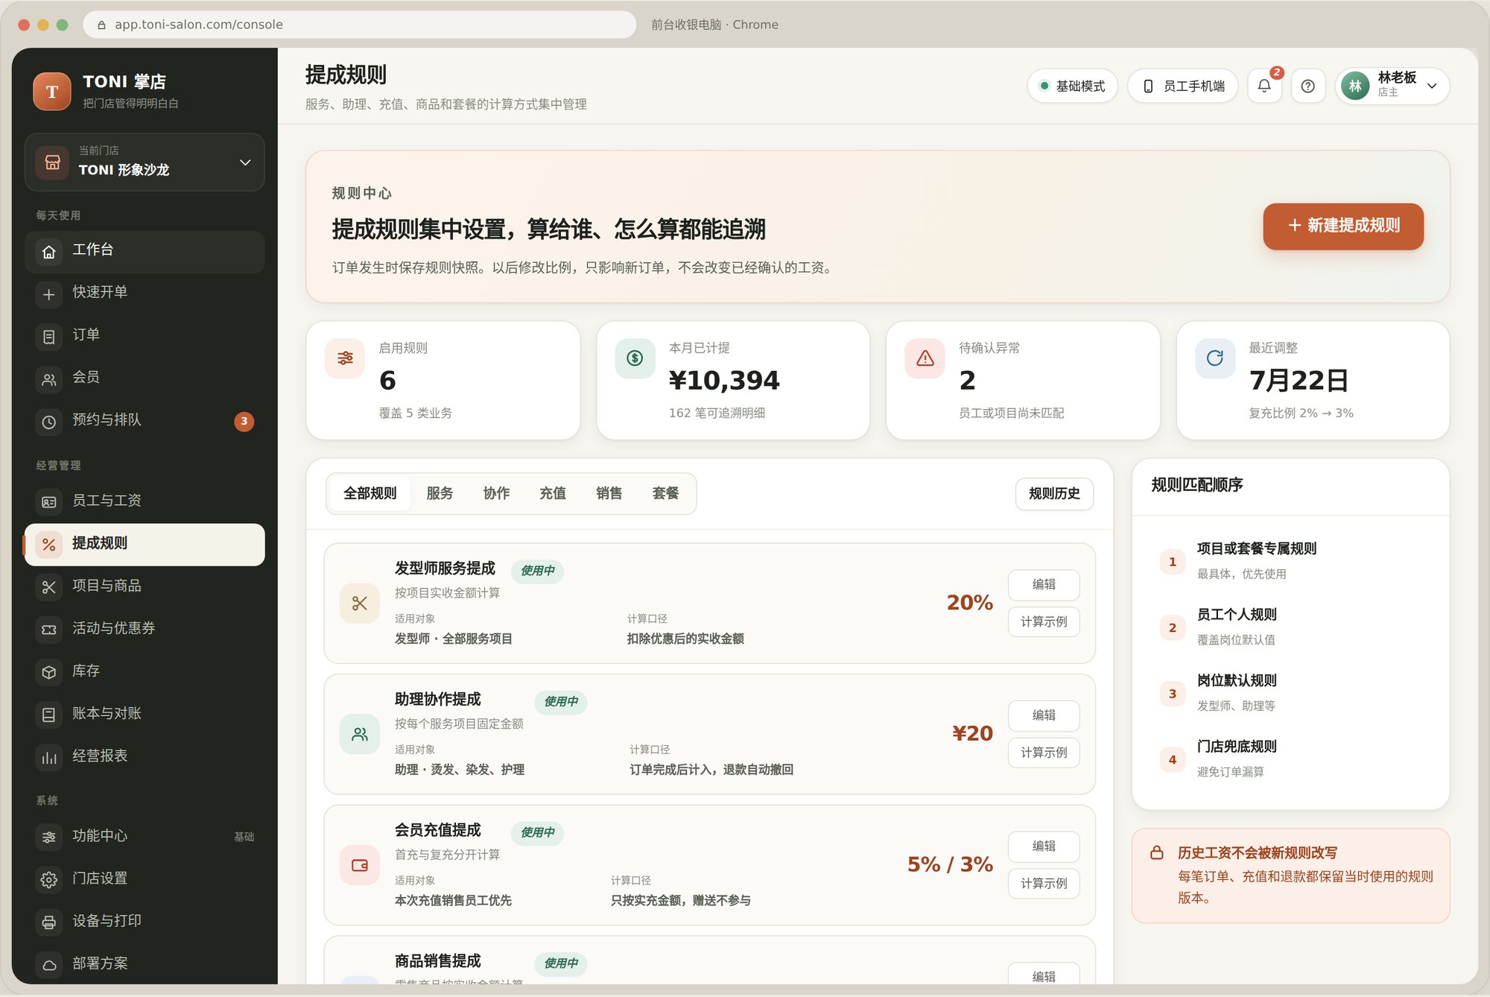
Task: Click the 工作台 home icon
Action: click(x=49, y=252)
